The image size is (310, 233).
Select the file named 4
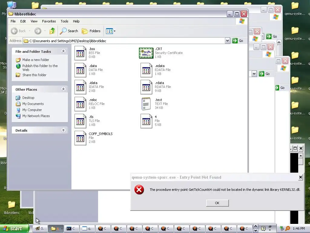tap(146, 121)
